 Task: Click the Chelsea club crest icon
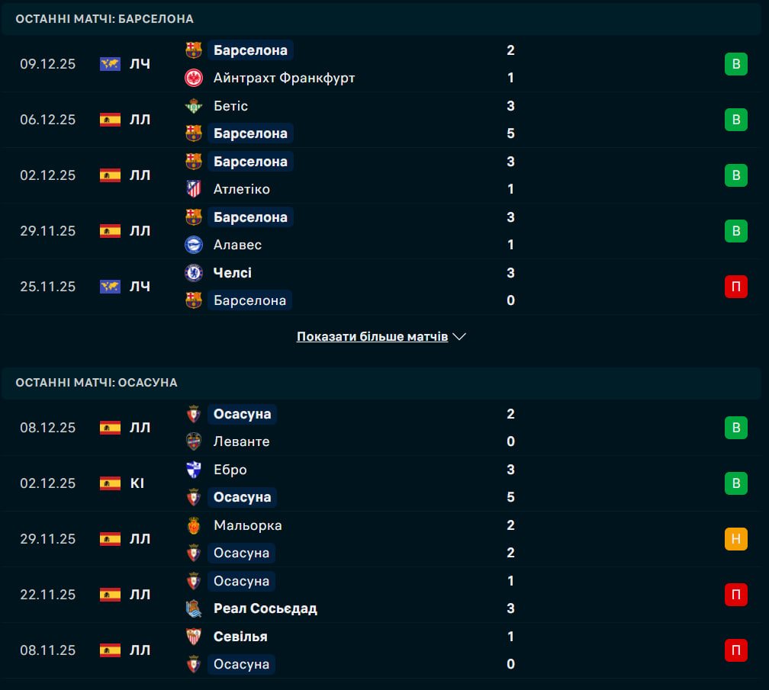click(x=194, y=273)
